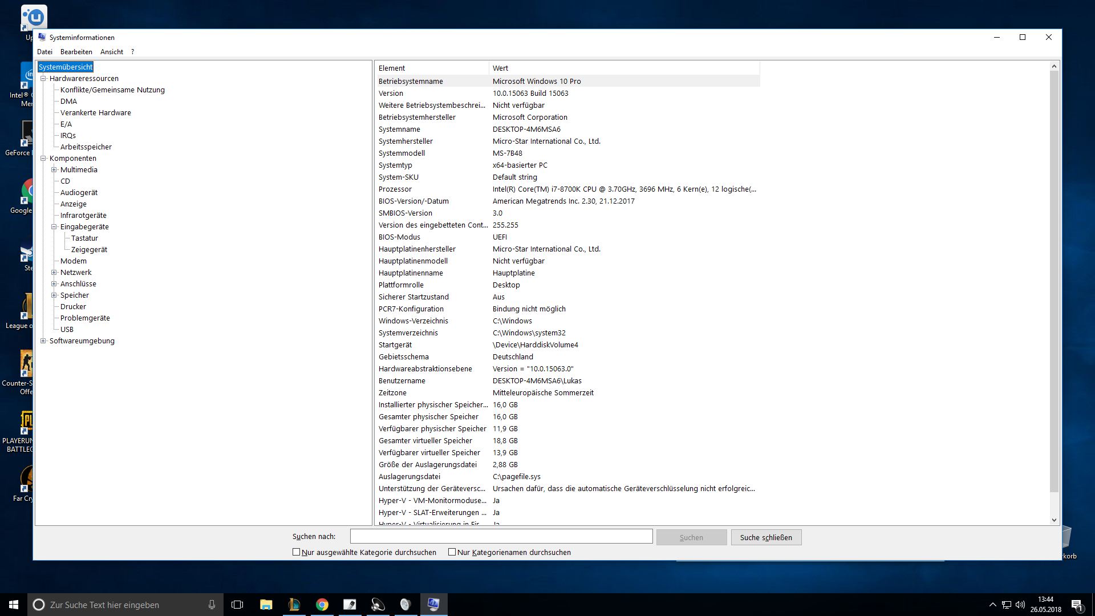Click the Chrome icon in taskbar
This screenshot has width=1095, height=616.
pos(322,605)
